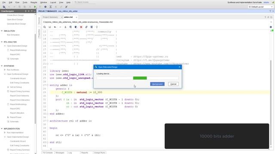Click the Run Implementation play arrow
The width and height of the screenshot is (275, 154).
[x=5, y=133]
